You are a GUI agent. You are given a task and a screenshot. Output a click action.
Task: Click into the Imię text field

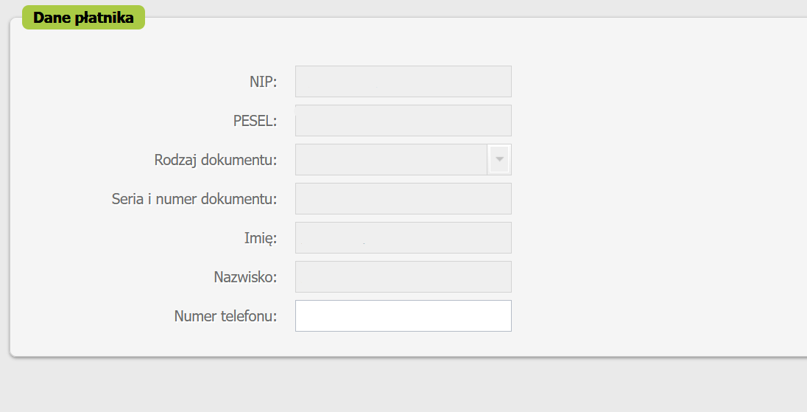(x=403, y=238)
